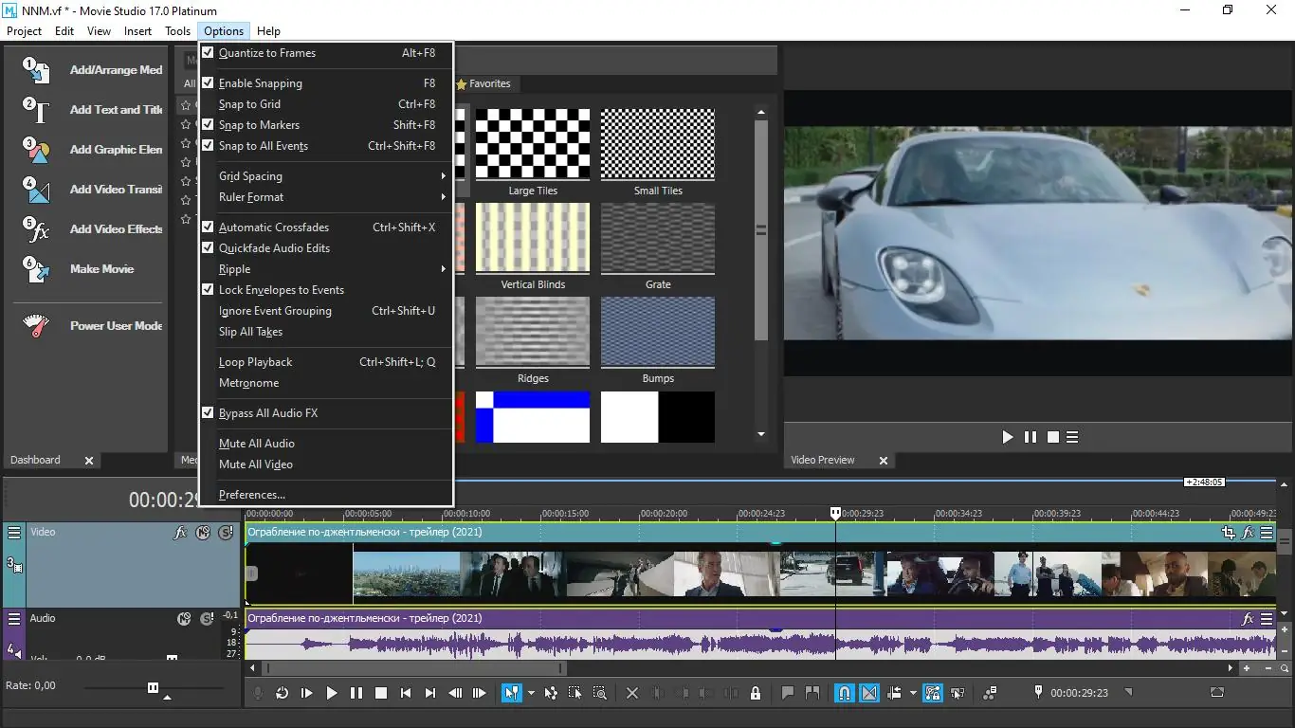Screen dimensions: 1295x728
Task: Open the Tools menu
Action: [177, 31]
